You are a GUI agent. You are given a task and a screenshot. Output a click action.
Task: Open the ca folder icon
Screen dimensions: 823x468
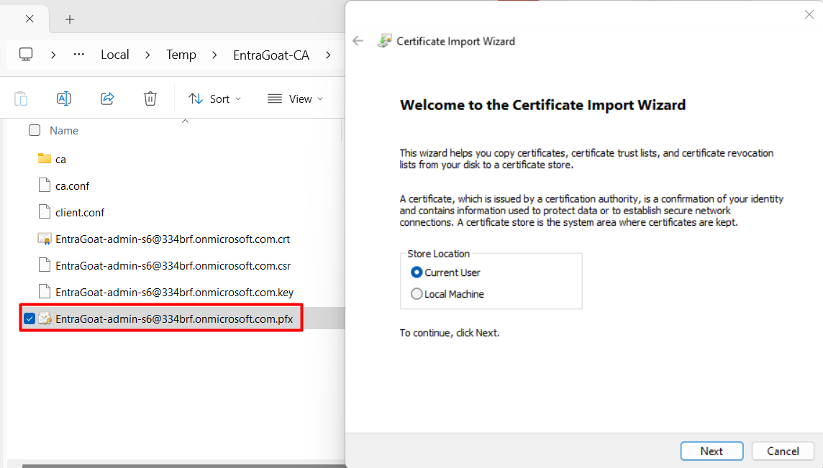(x=45, y=159)
